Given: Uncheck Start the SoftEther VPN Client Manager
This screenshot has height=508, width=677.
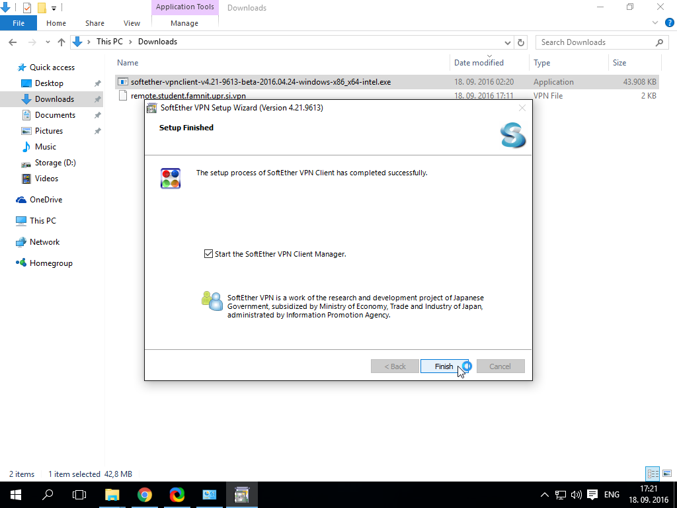Looking at the screenshot, I should click(208, 253).
